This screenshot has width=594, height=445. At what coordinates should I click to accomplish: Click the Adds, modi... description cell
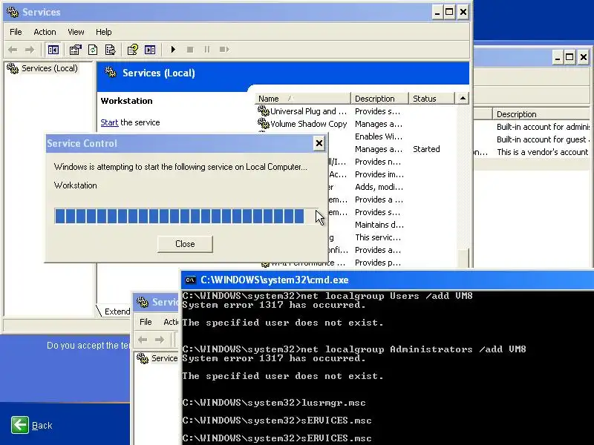[379, 187]
